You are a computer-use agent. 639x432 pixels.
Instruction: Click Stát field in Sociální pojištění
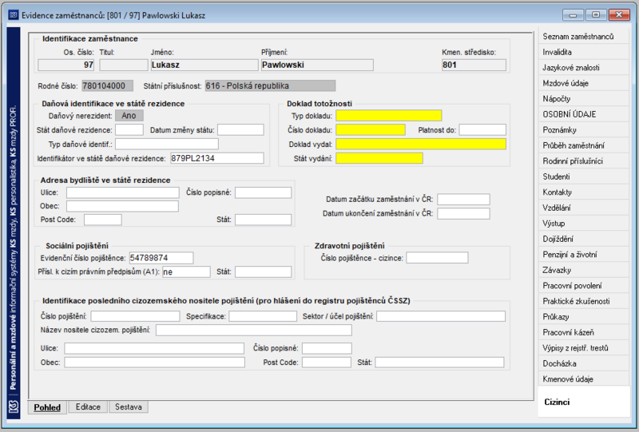pos(264,271)
